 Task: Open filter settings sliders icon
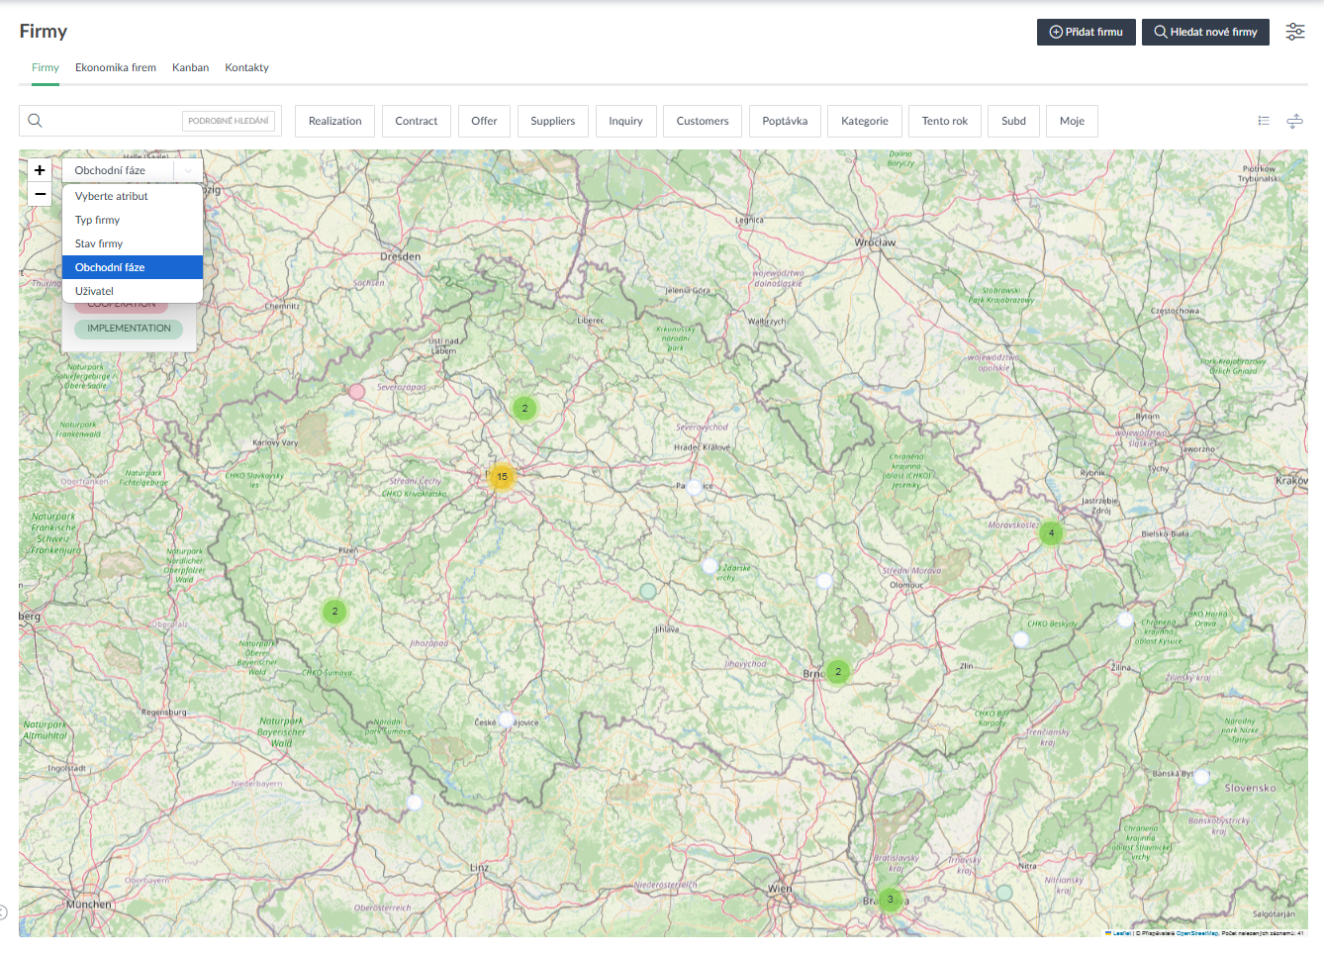1294,32
